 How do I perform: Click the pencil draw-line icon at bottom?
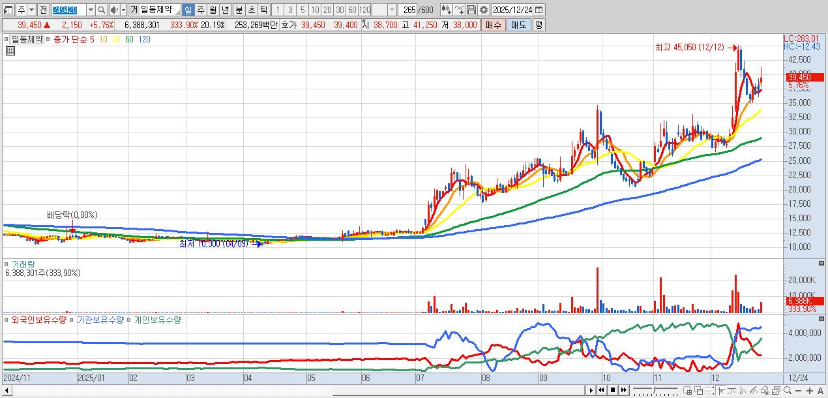754,390
